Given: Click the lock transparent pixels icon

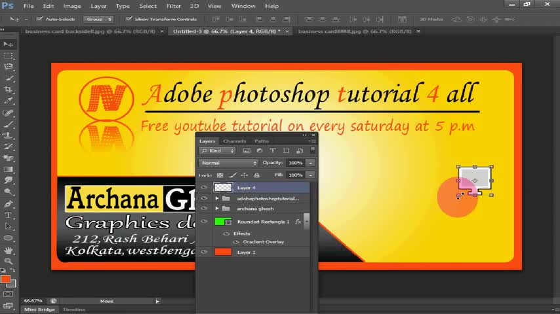Looking at the screenshot, I should (x=220, y=175).
